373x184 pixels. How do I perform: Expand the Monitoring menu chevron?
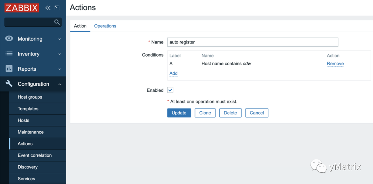59,39
